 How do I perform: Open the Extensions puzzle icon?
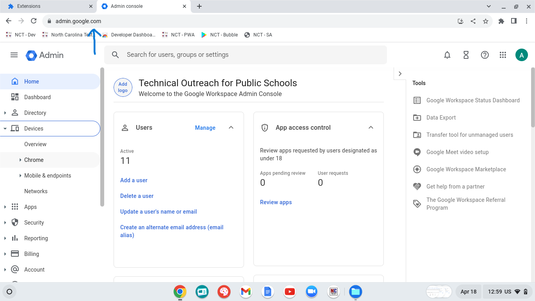tap(501, 21)
